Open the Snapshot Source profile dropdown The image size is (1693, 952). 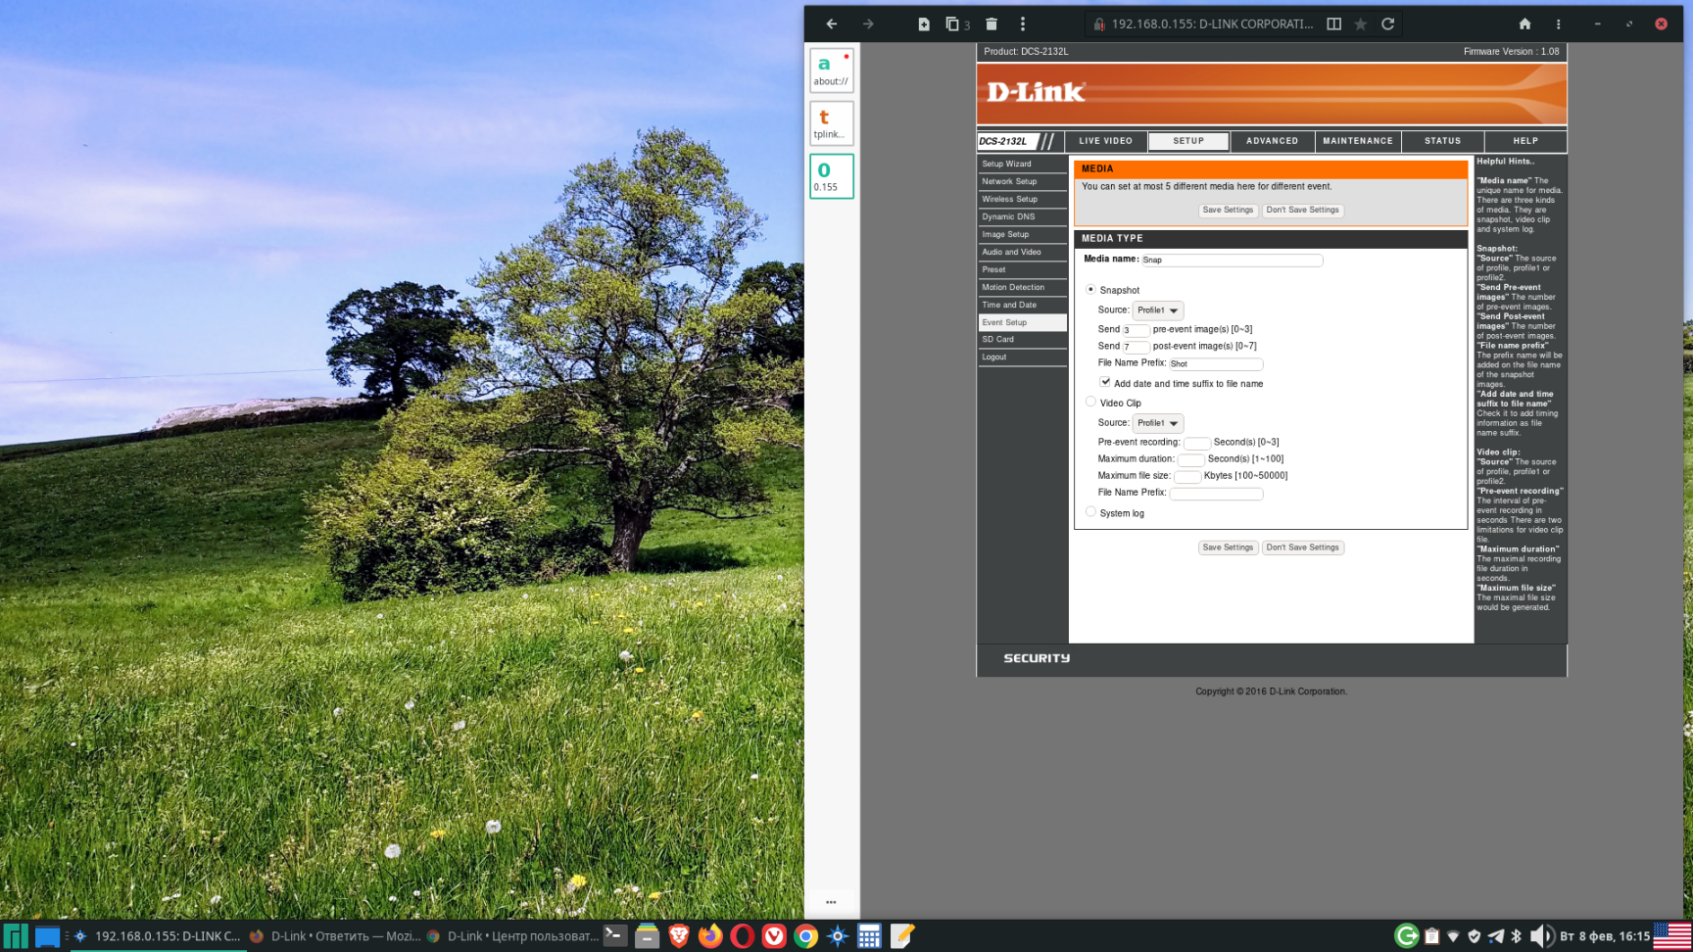point(1158,310)
